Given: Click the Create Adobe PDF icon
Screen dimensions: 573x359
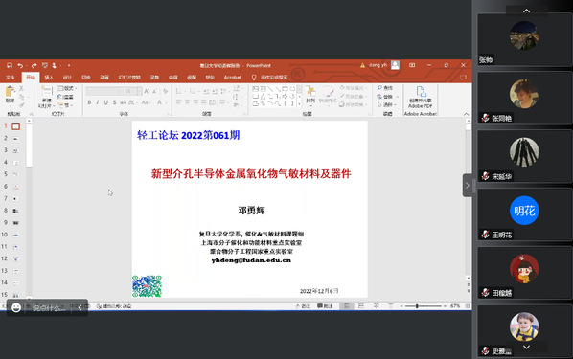Looking at the screenshot, I should click(x=421, y=97).
